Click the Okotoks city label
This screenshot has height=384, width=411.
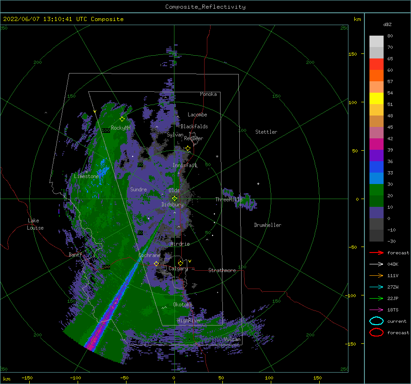click(183, 304)
